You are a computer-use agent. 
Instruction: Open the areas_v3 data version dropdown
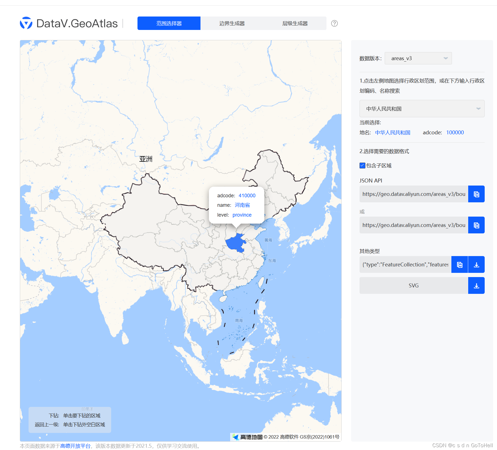418,58
